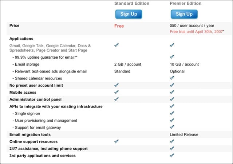Screen dimensions: 233x164
Task: Click Standard Edition checkmark for Applications row
Action: coord(116,45)
